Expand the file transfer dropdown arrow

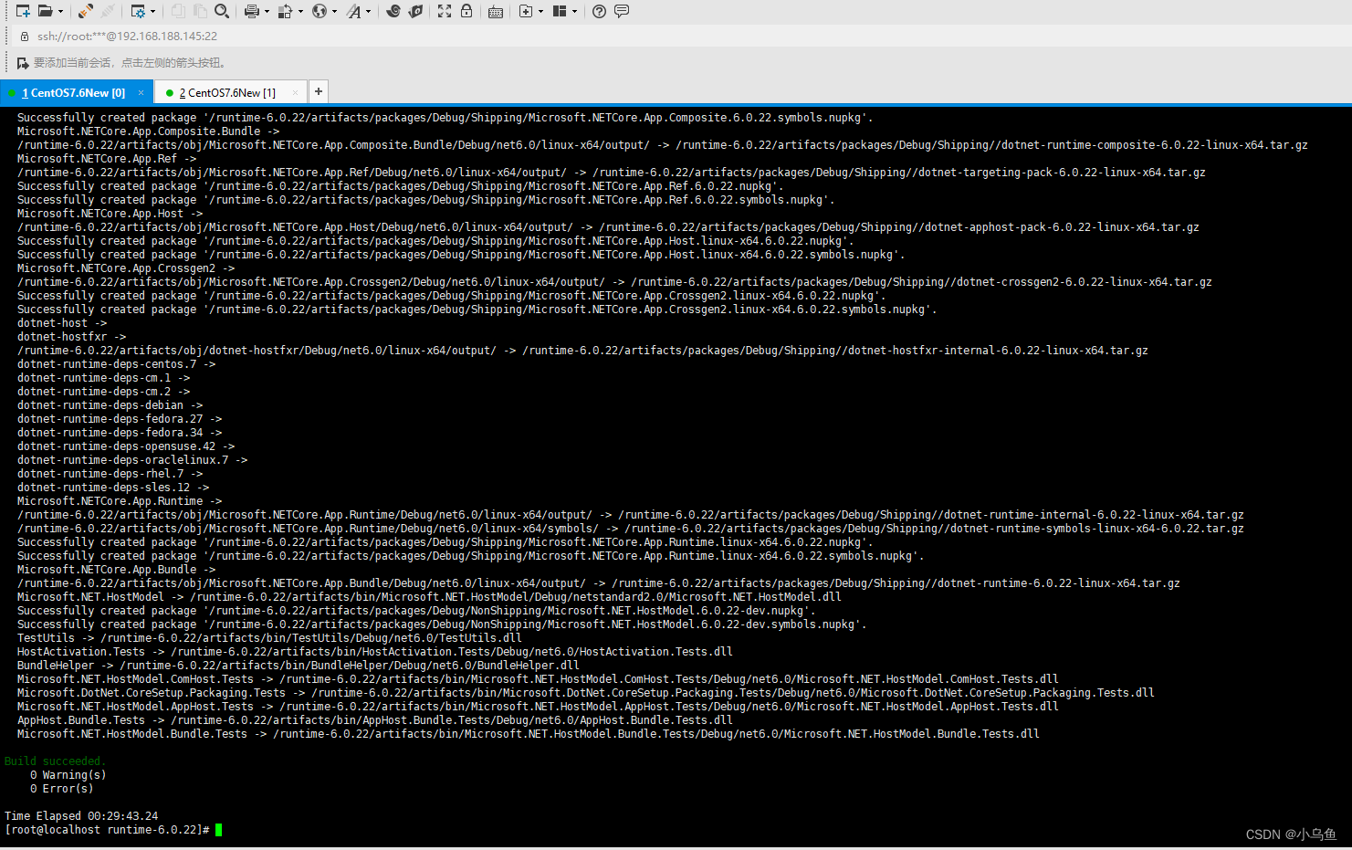click(x=300, y=12)
